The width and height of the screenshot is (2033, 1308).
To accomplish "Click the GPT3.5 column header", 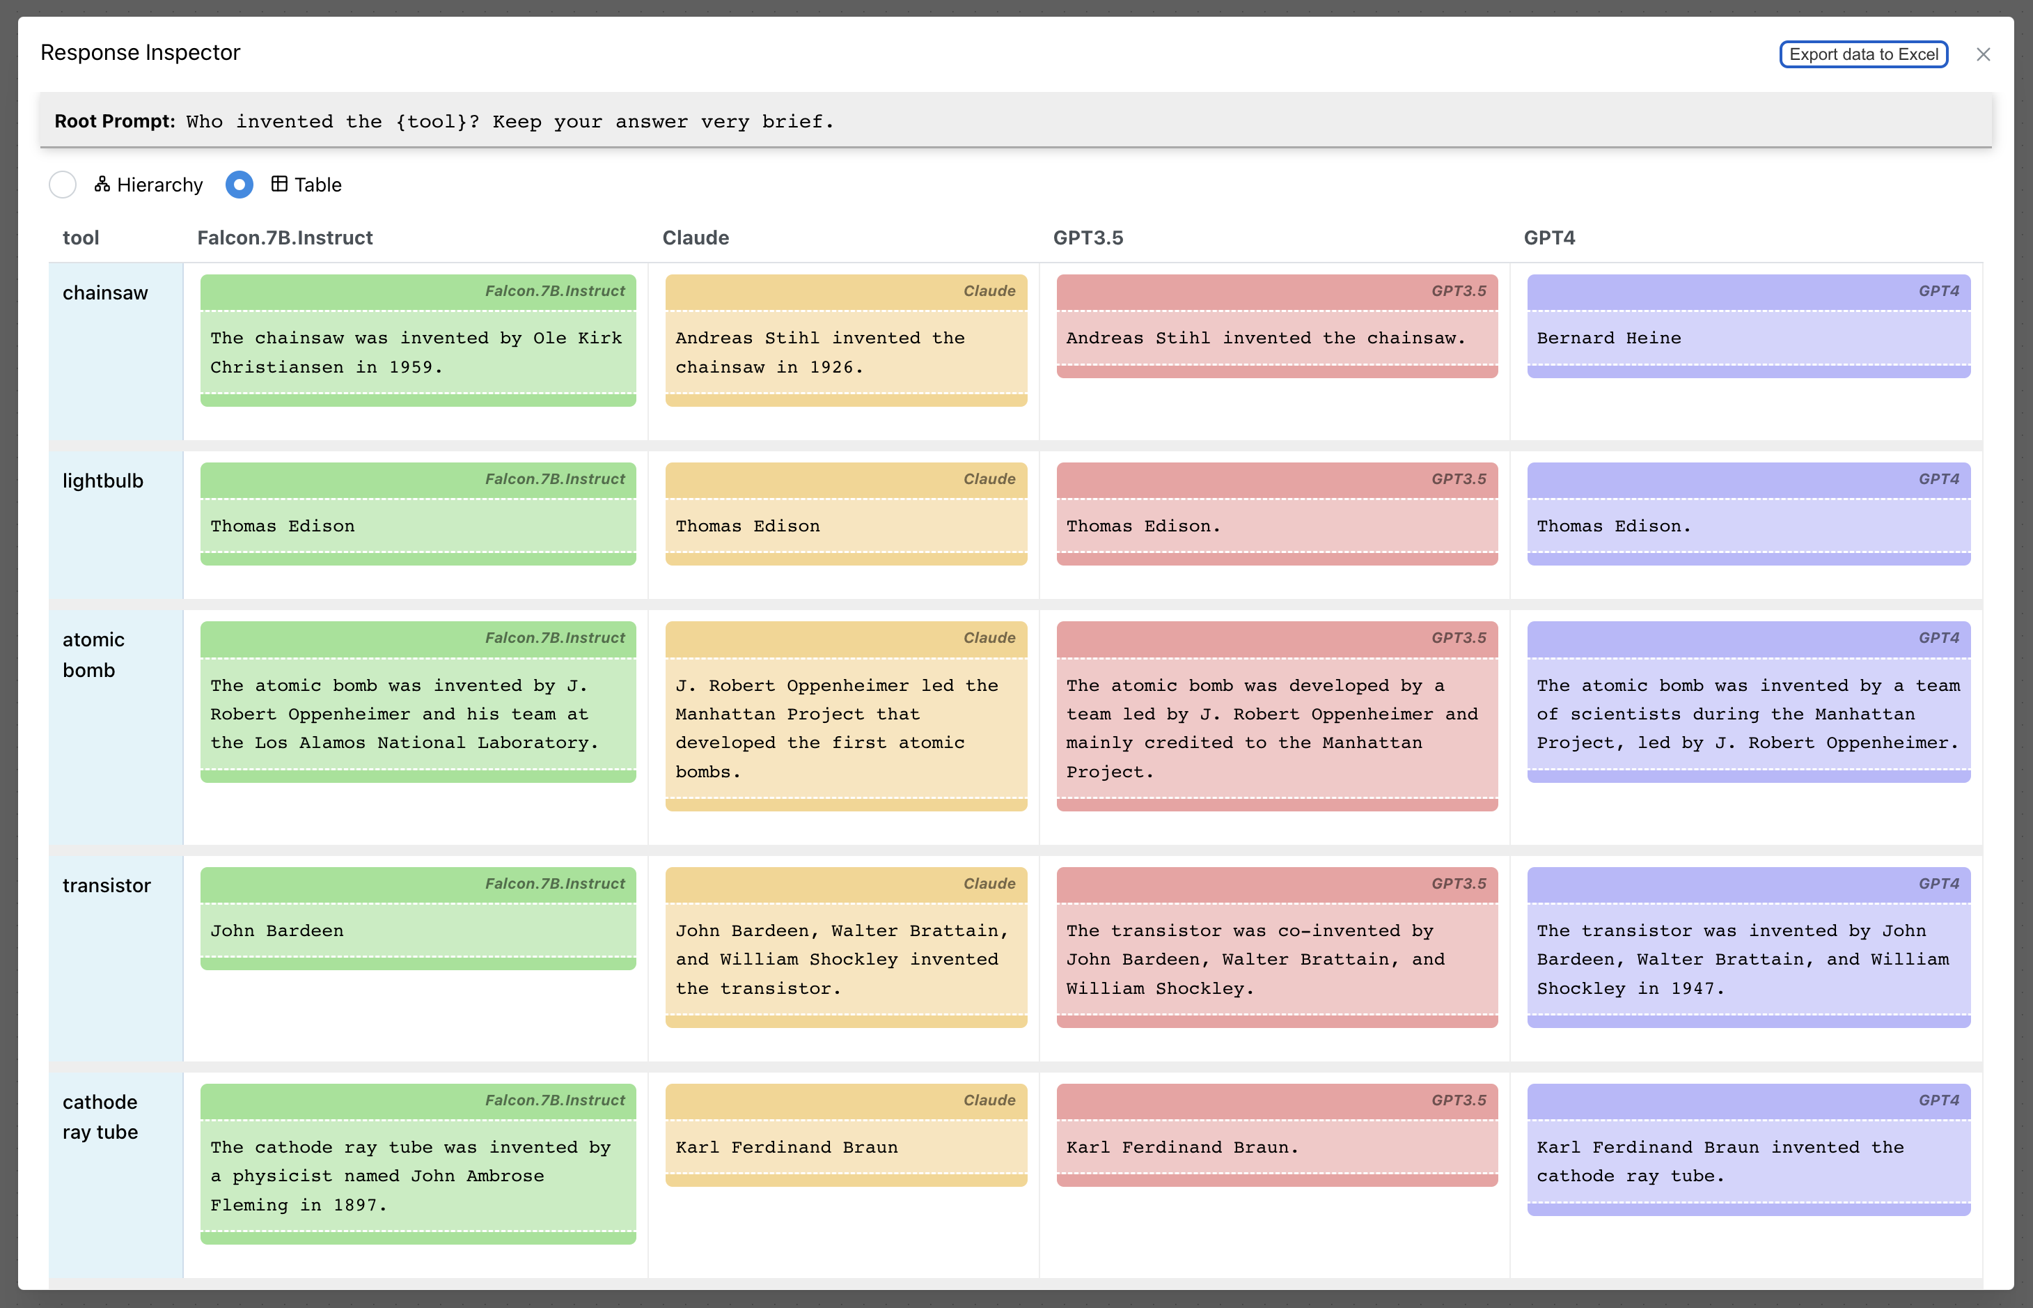I will [1088, 238].
